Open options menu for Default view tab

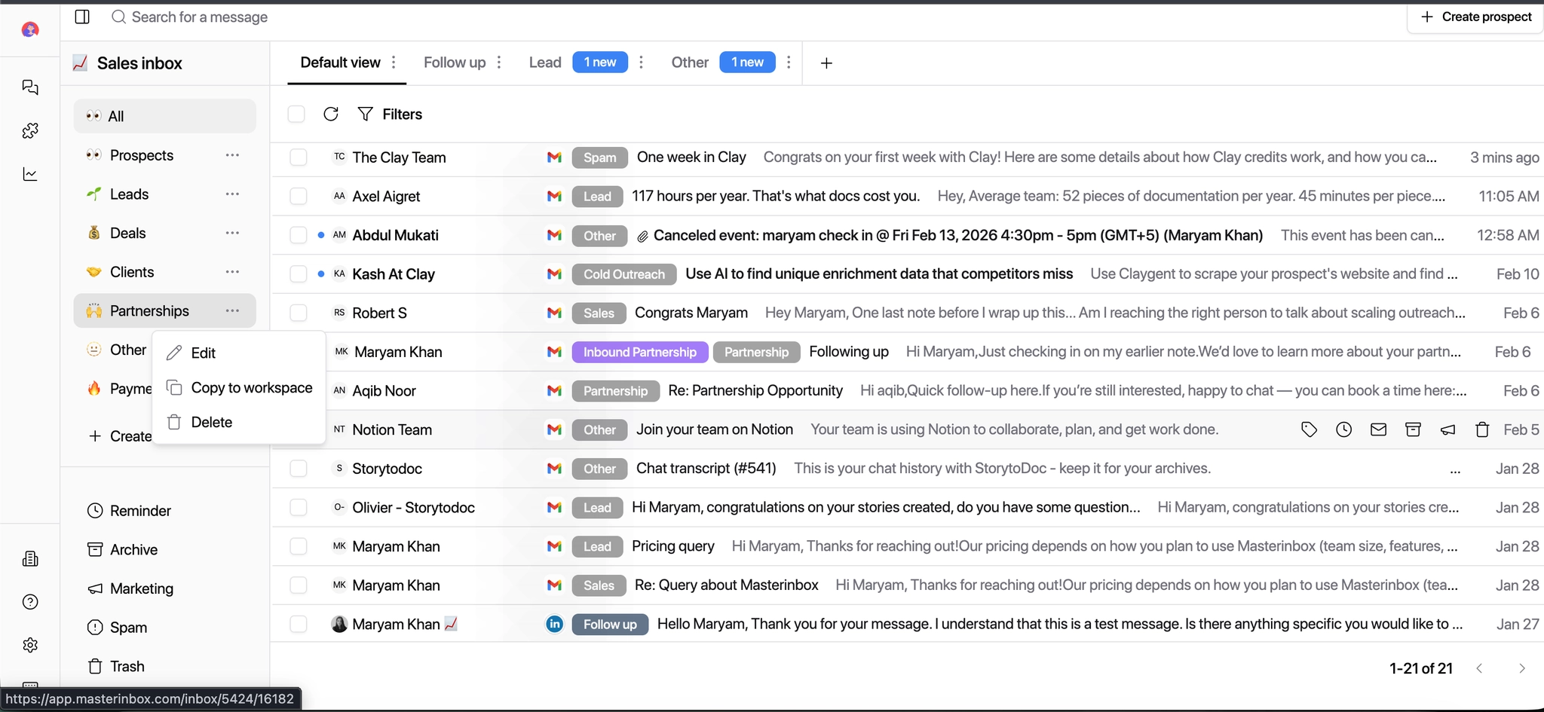click(x=394, y=63)
